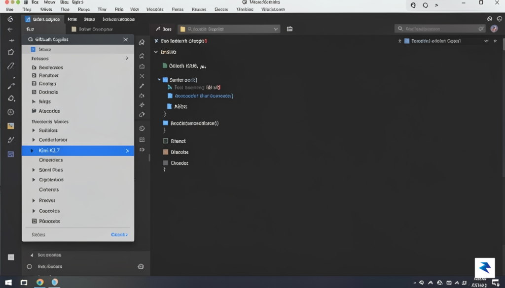Click the icon right of the Betu Eodera row
Image resolution: width=505 pixels, height=288 pixels.
tap(141, 266)
